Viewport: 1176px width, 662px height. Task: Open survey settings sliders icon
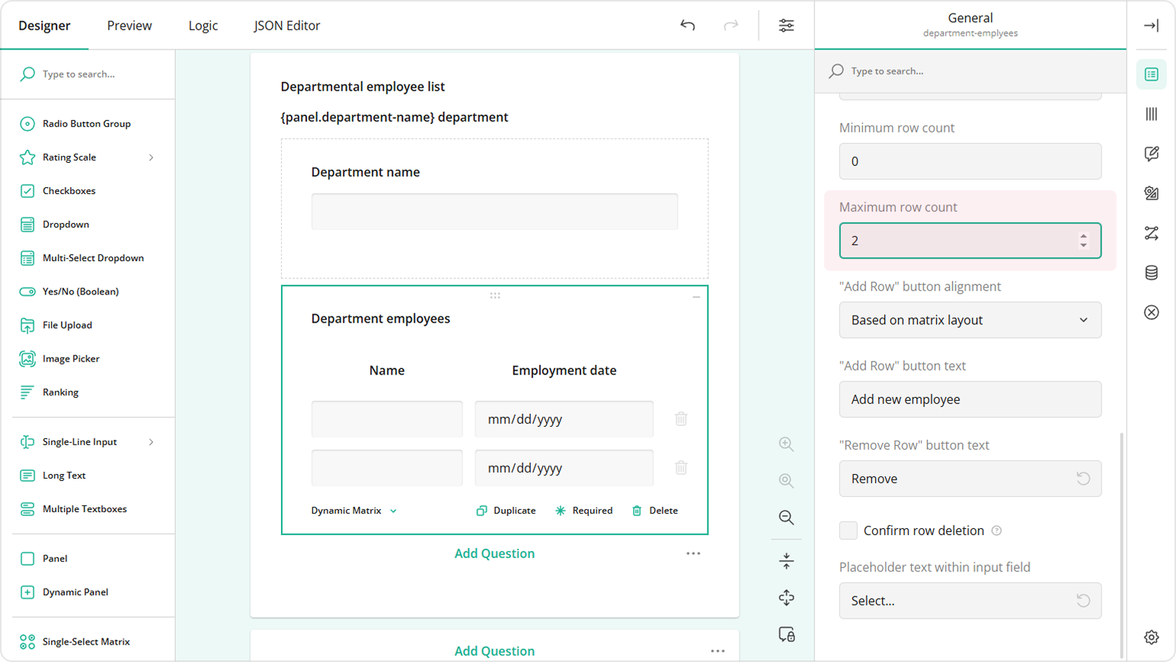786,25
